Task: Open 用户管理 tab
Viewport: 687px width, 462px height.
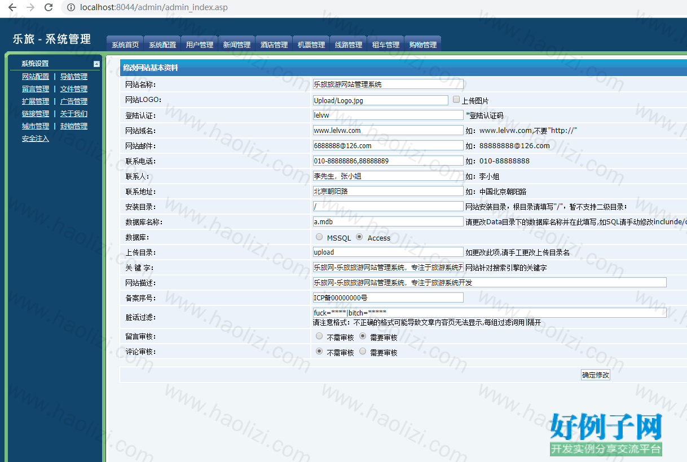Action: point(200,45)
